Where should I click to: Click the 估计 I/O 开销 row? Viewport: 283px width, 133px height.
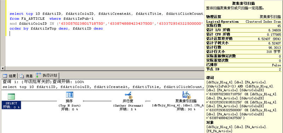243,30
